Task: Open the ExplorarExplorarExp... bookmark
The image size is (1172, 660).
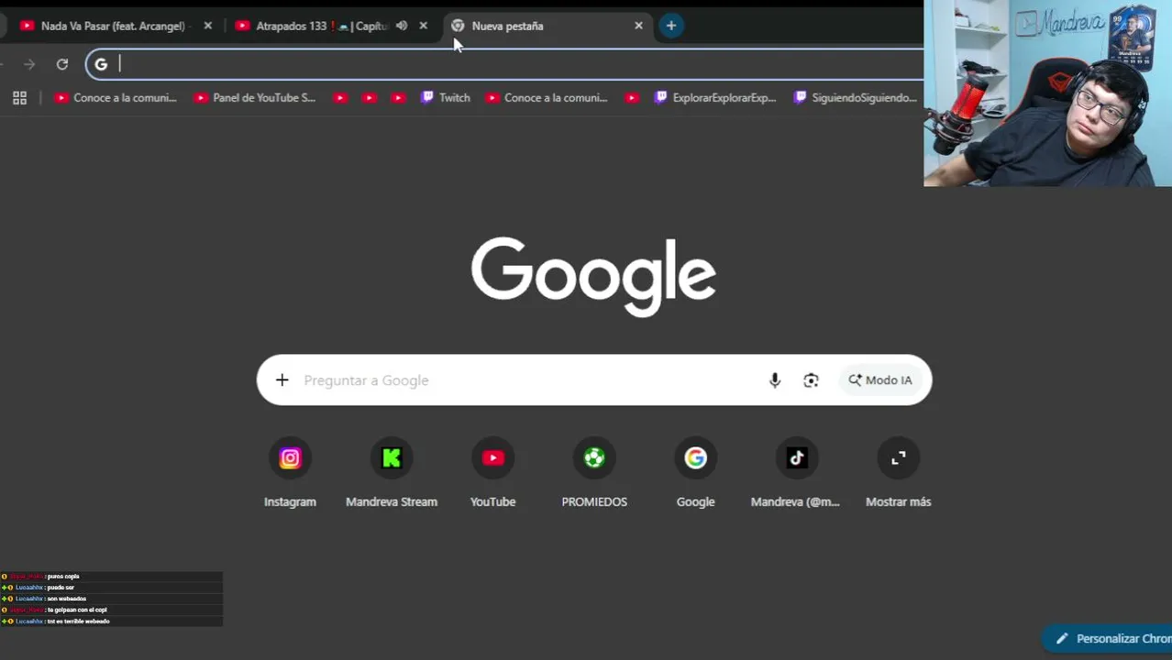Action: (715, 98)
